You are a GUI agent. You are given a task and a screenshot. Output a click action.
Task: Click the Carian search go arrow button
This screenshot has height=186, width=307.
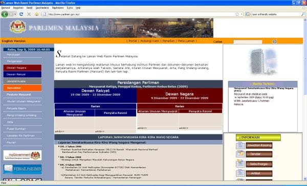point(275,41)
